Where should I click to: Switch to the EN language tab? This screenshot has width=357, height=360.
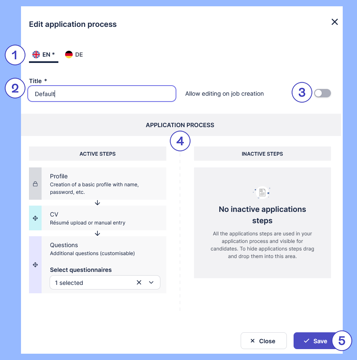(x=44, y=55)
